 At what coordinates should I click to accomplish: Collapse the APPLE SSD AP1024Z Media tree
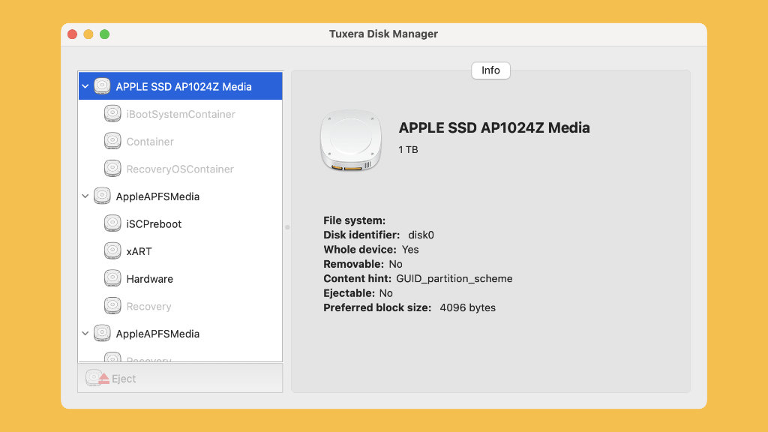85,87
